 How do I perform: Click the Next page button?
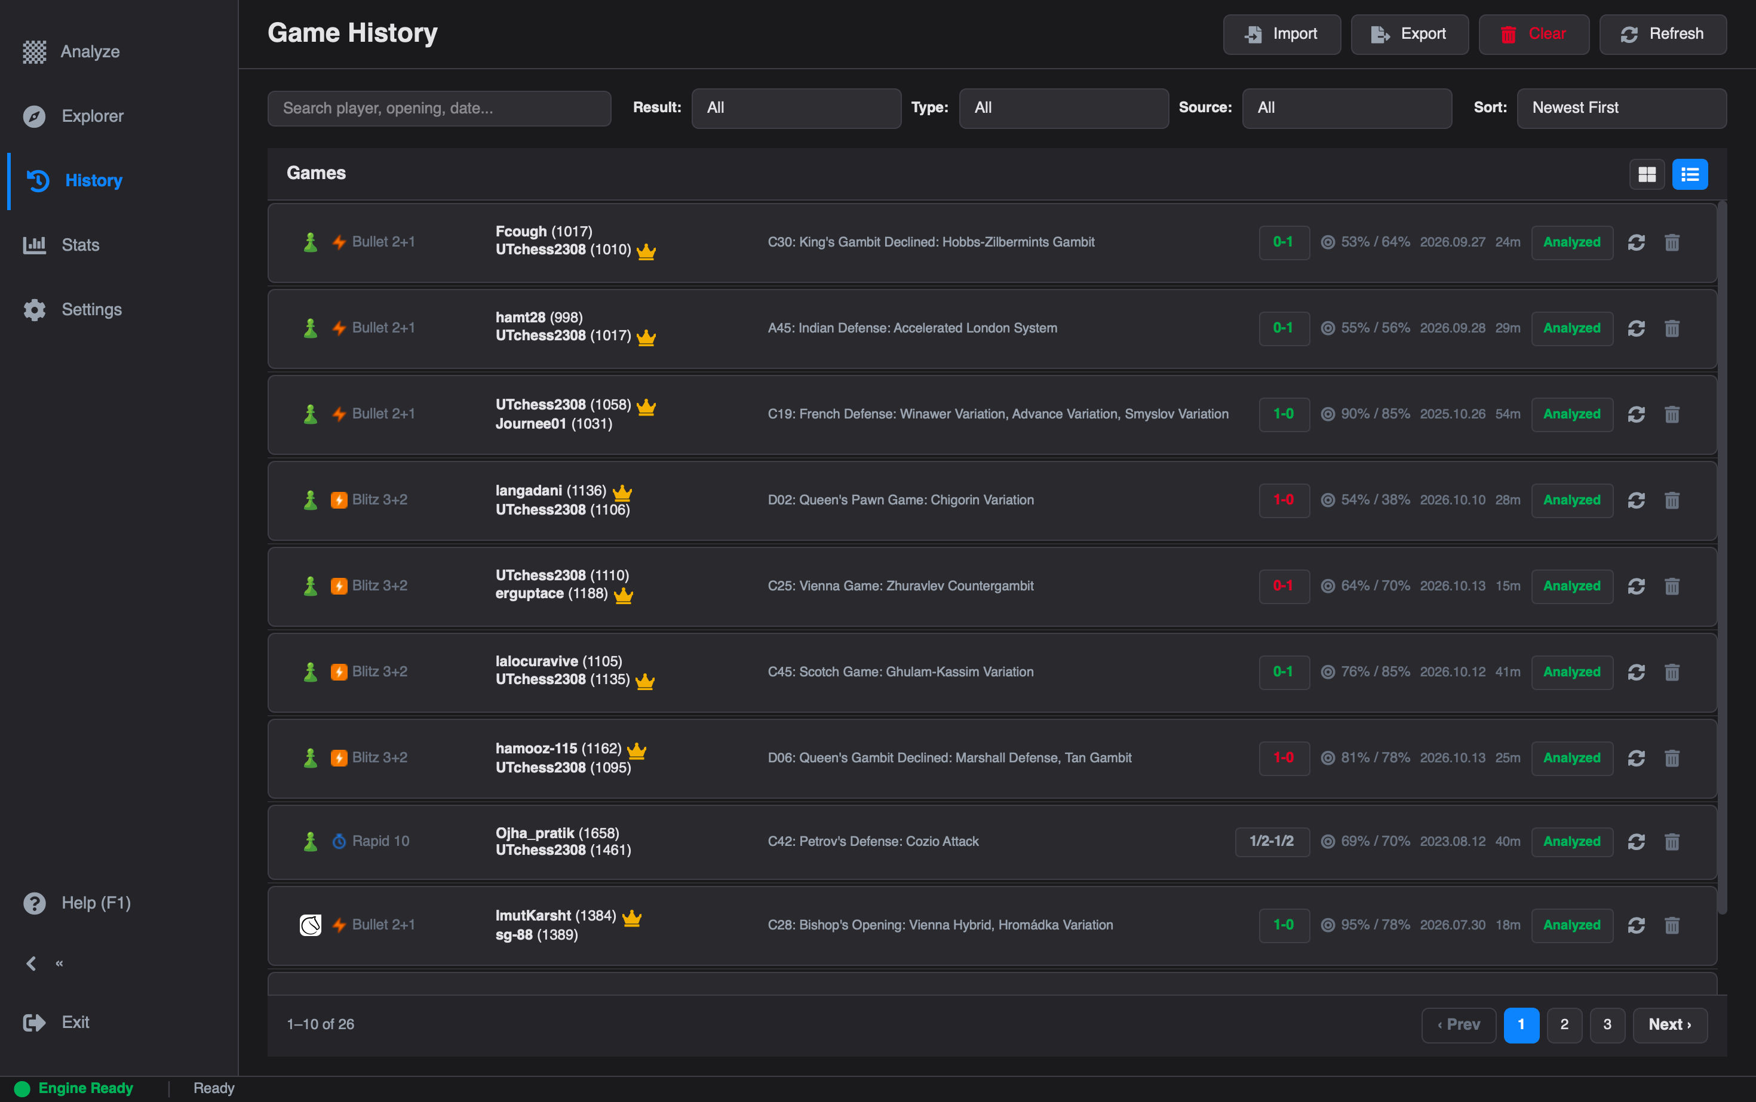[1670, 1025]
